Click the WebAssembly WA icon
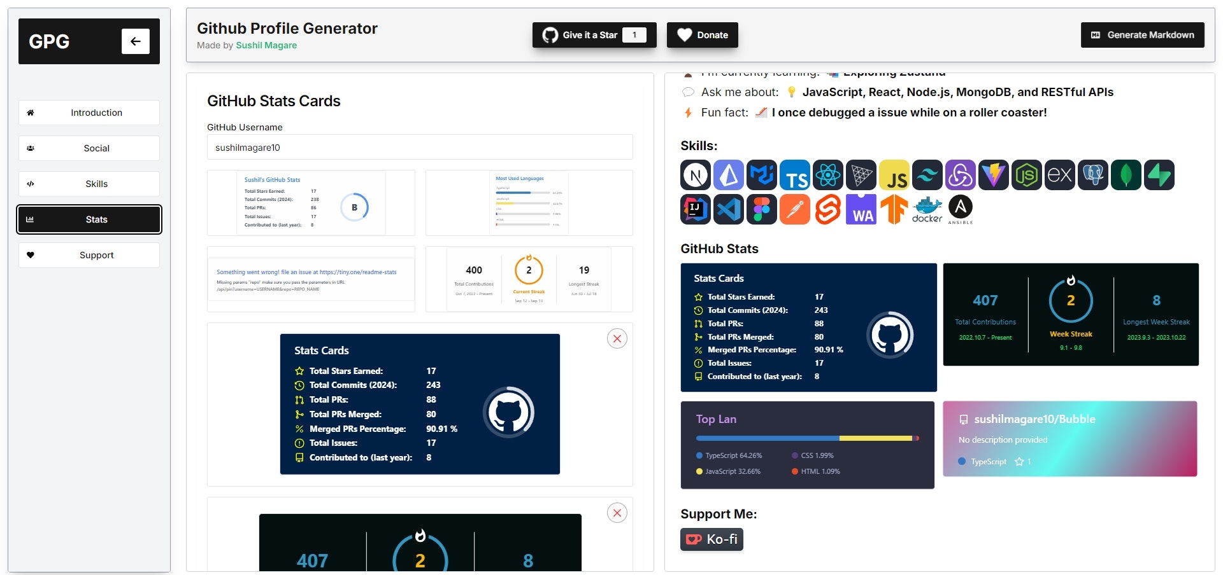Viewport: 1223px width, 575px height. (861, 209)
